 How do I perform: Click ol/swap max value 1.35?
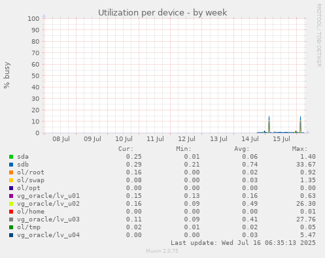(x=308, y=180)
